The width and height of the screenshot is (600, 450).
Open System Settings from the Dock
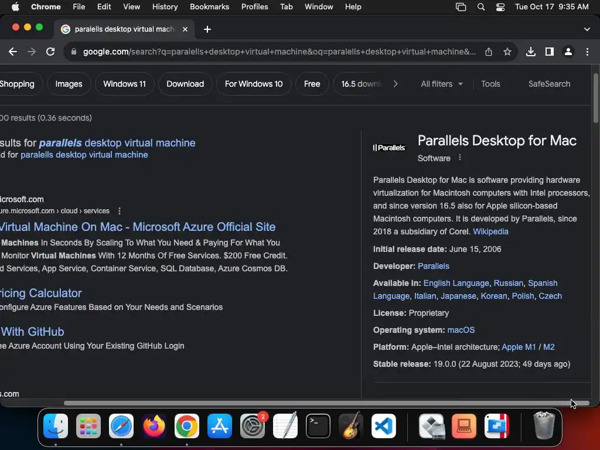click(x=253, y=426)
